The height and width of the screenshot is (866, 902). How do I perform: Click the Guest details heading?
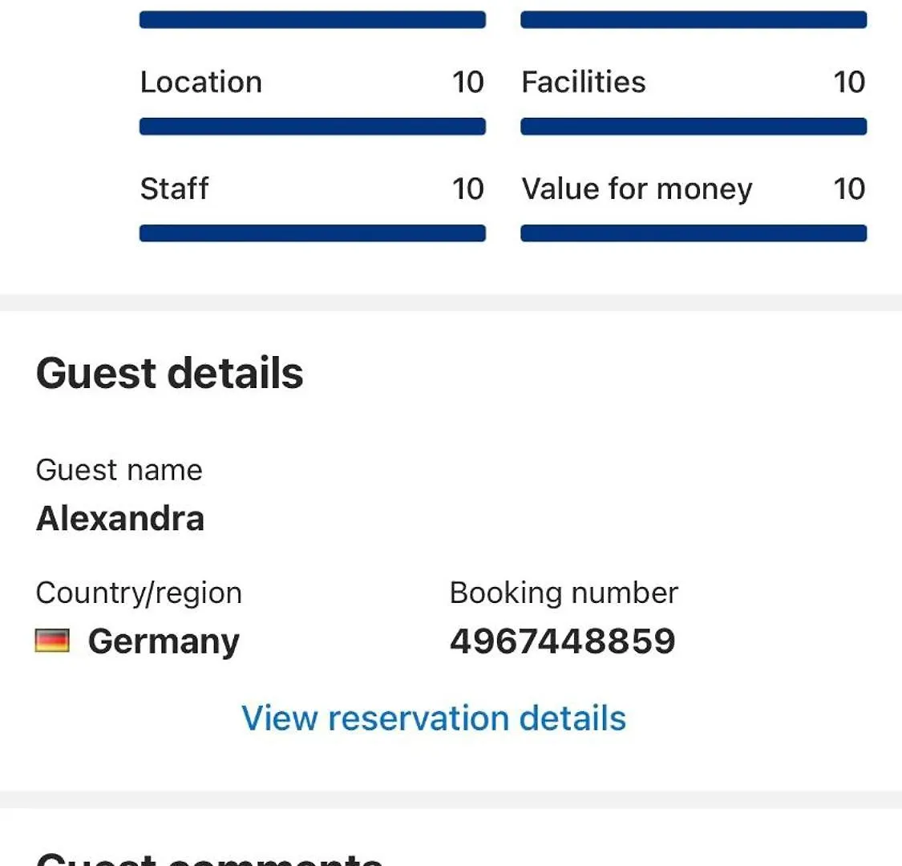pos(170,373)
